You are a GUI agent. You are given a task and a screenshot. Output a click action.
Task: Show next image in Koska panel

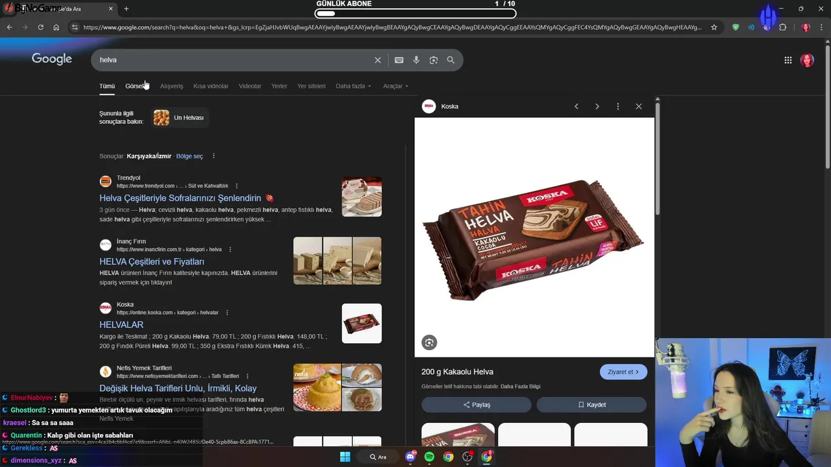coord(597,106)
